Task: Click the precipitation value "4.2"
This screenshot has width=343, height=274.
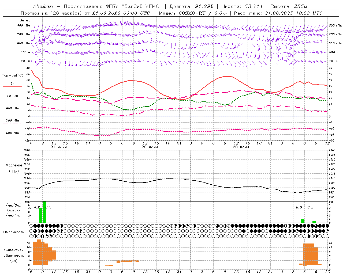Action: 37,207
